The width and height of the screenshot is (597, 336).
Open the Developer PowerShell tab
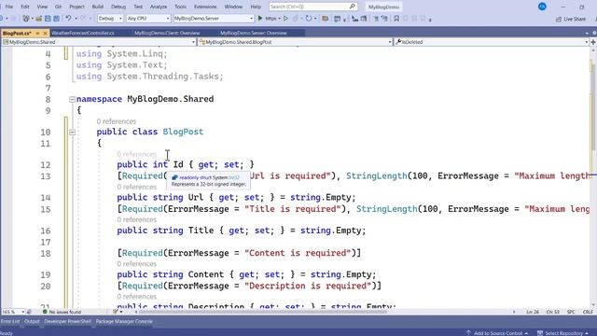(67, 321)
